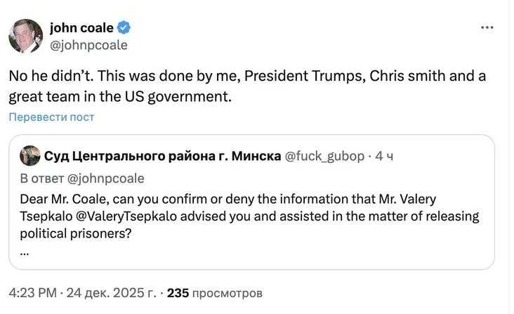Image resolution: width=514 pixels, height=314 pixels.
Task: Click the blue verified badge
Action: tap(124, 27)
